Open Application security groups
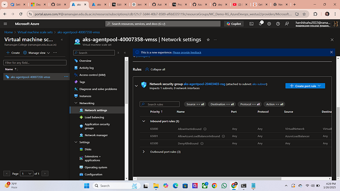Image resolution: width=340 pixels, height=191 pixels. coord(97,126)
